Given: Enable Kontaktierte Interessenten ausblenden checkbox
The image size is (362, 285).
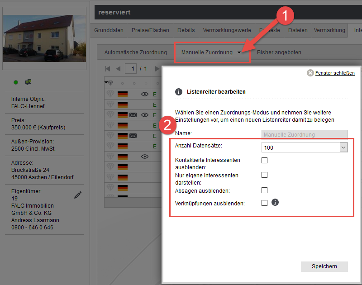Looking at the screenshot, I should [265, 160].
